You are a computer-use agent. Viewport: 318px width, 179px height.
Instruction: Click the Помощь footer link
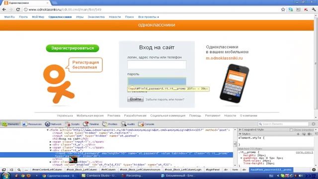195,115
